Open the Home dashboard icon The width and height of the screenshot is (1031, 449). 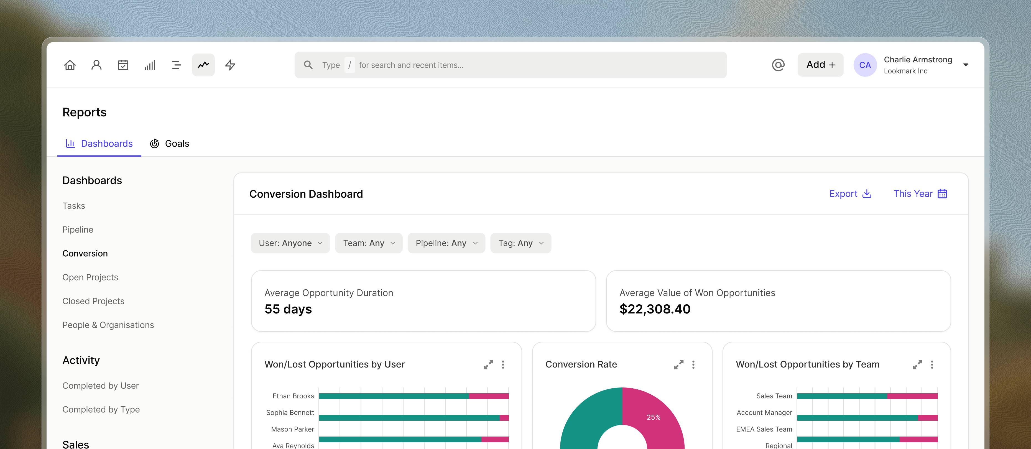70,65
